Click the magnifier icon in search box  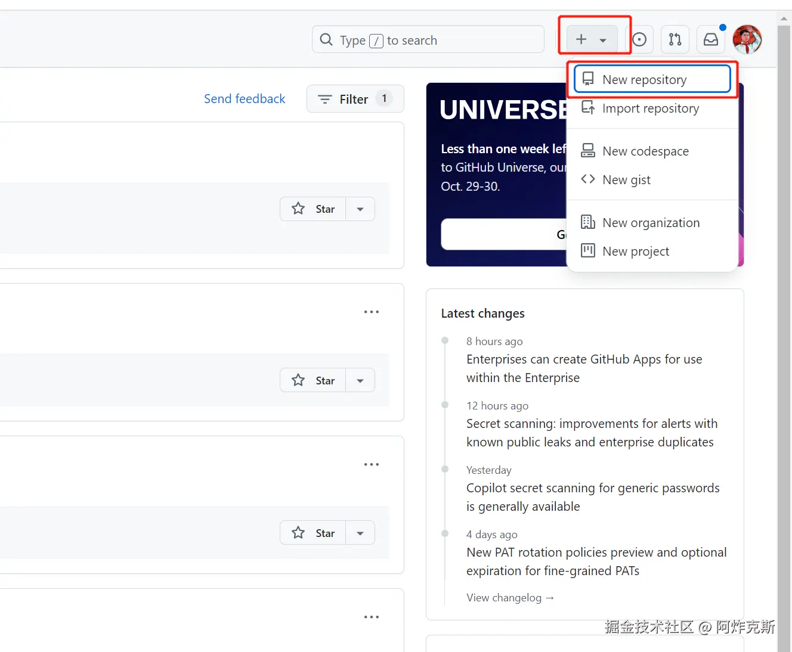326,39
